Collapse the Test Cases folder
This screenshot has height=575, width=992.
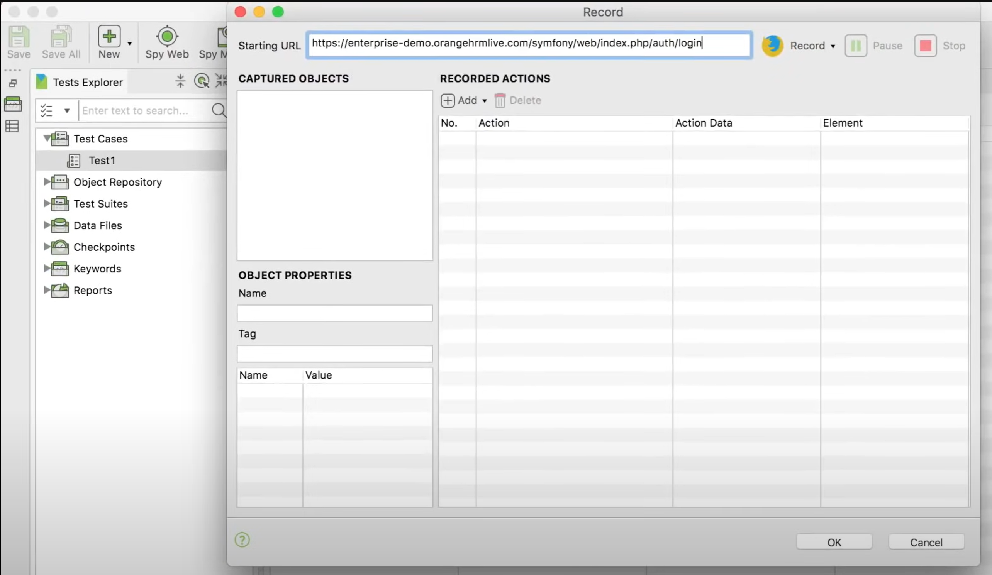pyautogui.click(x=47, y=138)
